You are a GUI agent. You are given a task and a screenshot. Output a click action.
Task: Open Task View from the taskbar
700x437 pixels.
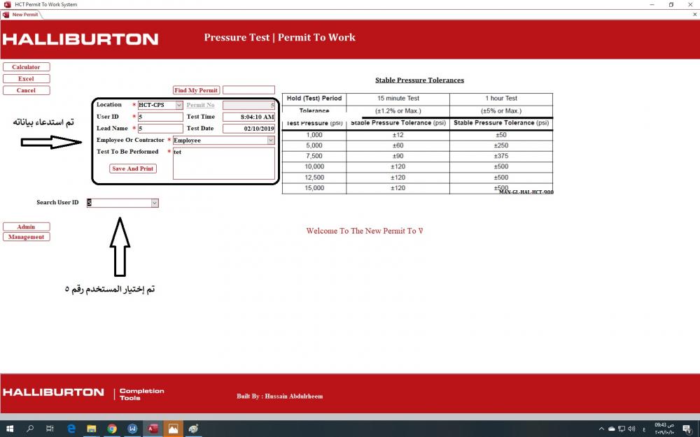click(x=50, y=429)
